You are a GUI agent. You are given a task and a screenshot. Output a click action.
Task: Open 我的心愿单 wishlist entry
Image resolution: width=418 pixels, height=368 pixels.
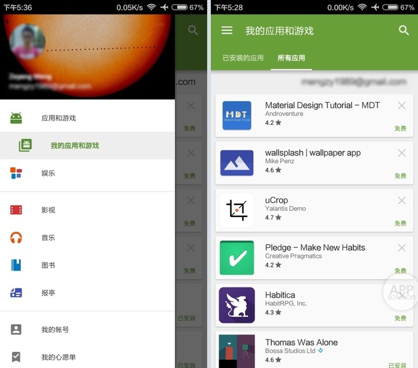pos(58,357)
